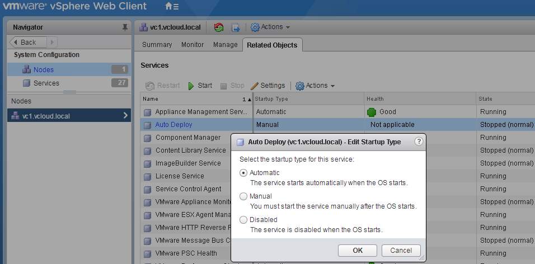This screenshot has width=535, height=264.
Task: Click the Nodes count badge
Action: click(119, 69)
